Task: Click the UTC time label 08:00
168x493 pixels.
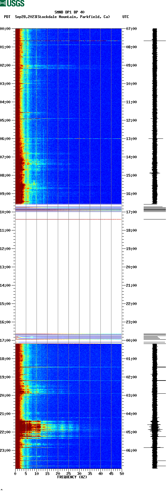Action: click(x=131, y=47)
